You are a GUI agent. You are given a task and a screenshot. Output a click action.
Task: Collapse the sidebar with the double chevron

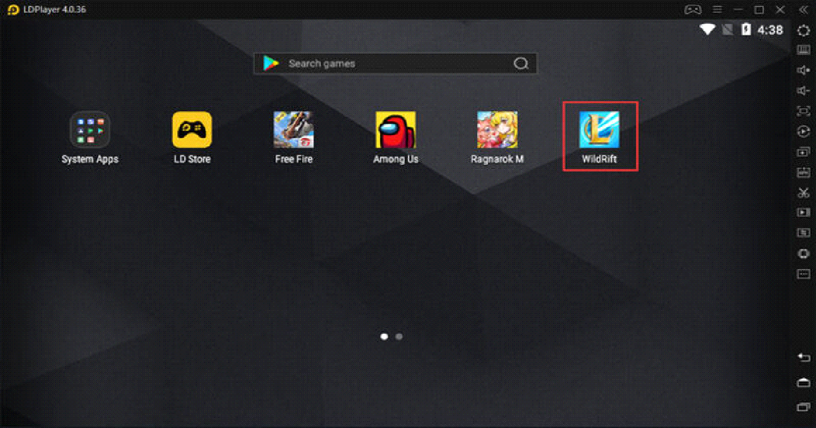(804, 9)
